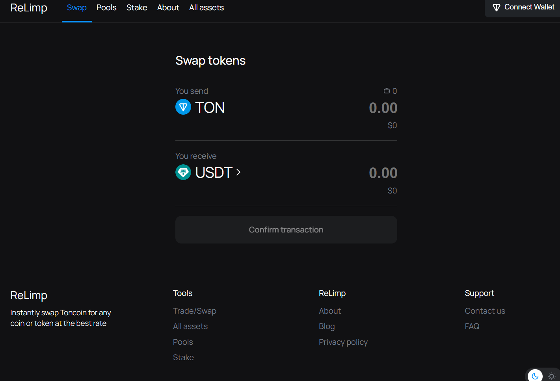Click the $0 value under You receive

392,191
